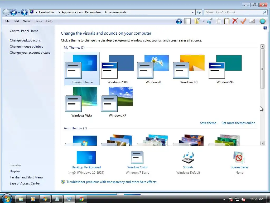Image resolution: width=270 pixels, height=203 pixels.
Task: Click the Copy documents icon
Action: [x=218, y=21]
